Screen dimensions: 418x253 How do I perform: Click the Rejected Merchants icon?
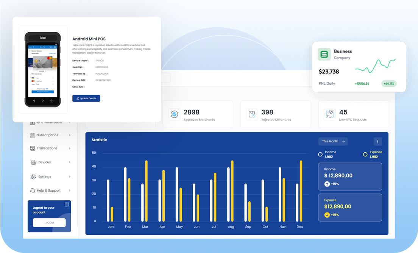(x=252, y=114)
